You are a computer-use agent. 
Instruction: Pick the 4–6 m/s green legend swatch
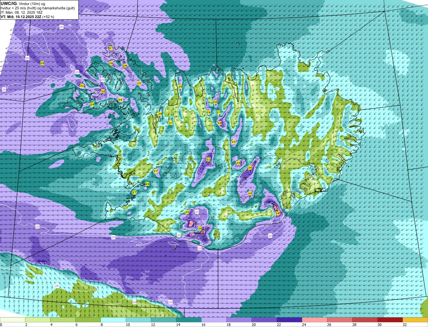[63, 320]
